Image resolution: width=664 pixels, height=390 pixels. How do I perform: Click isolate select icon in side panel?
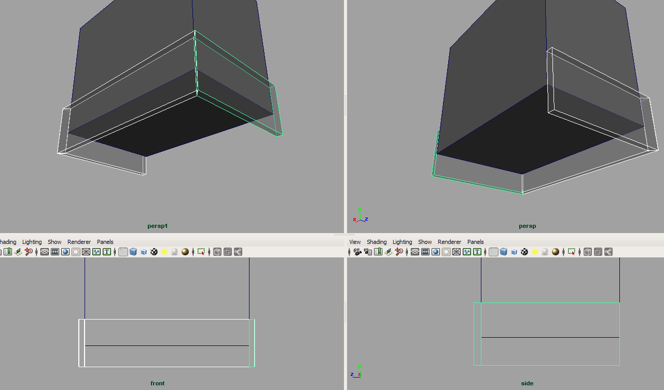pos(571,252)
